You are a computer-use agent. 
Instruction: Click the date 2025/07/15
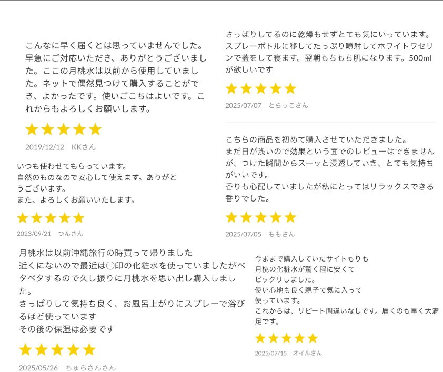click(x=270, y=353)
